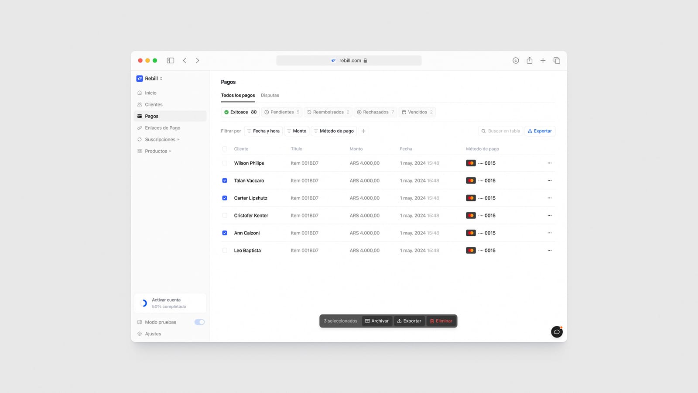
Task: Click the Eliminar button in the action bar
Action: coord(441,321)
